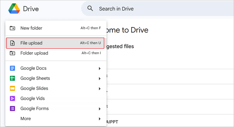The width and height of the screenshot is (234, 127).
Task: Choose New folder from the menu
Action: (56, 28)
